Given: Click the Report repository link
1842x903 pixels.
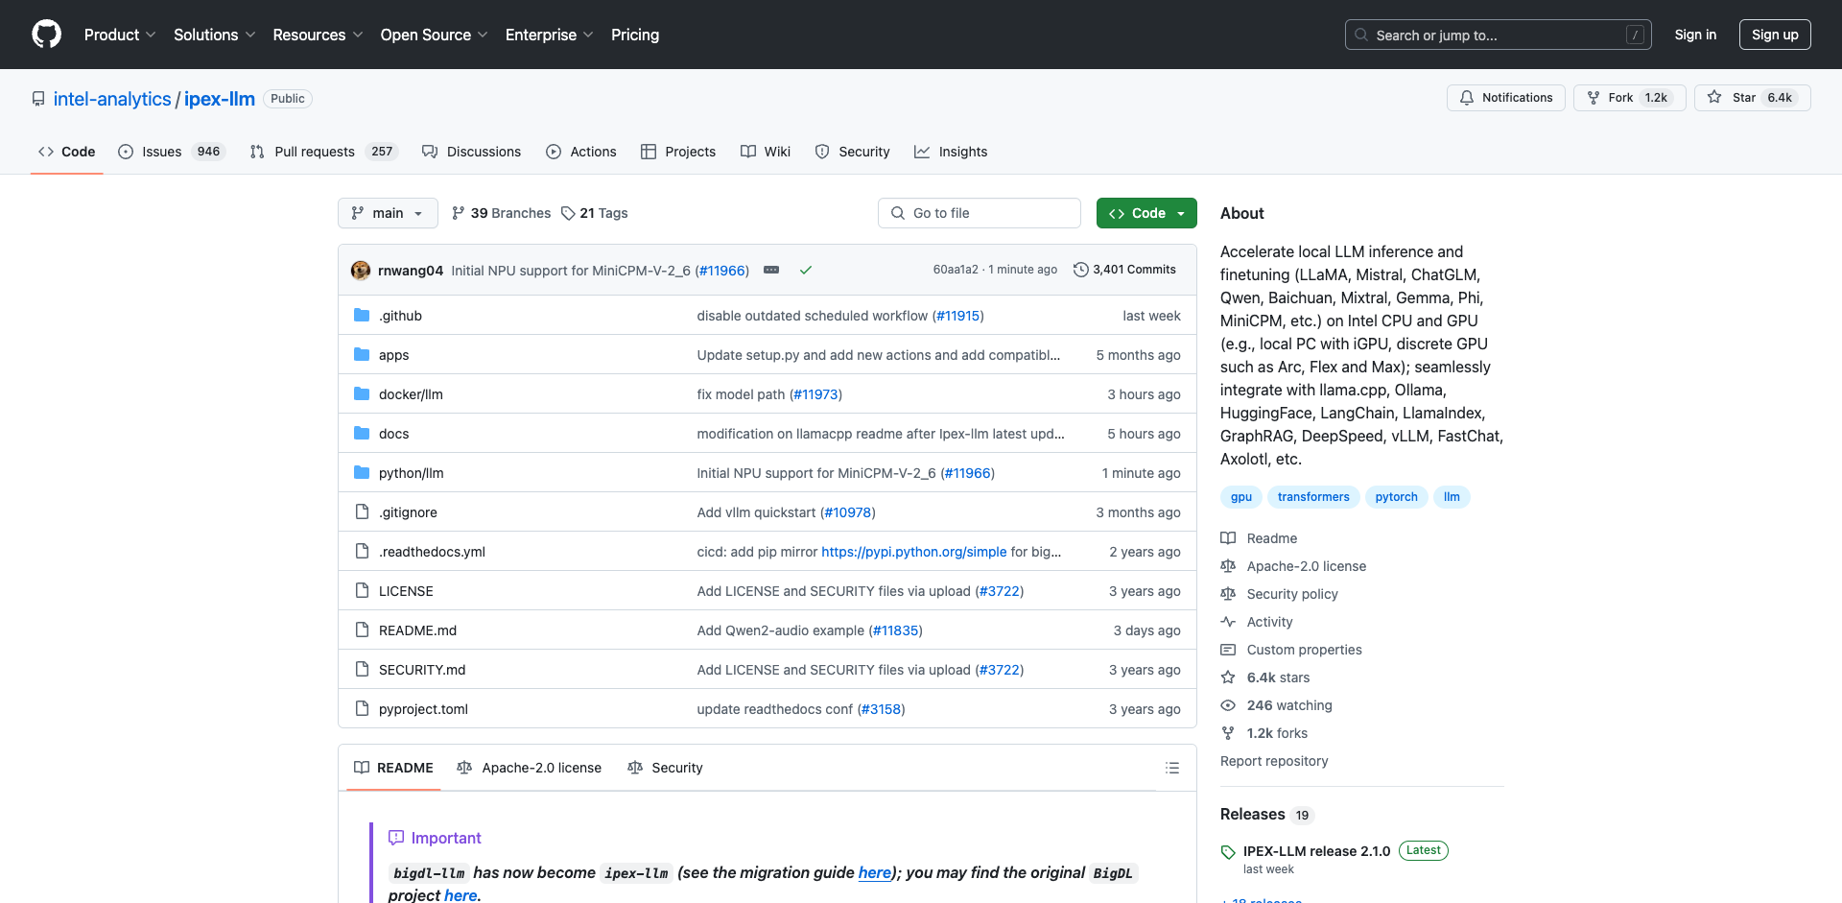Looking at the screenshot, I should point(1274,761).
